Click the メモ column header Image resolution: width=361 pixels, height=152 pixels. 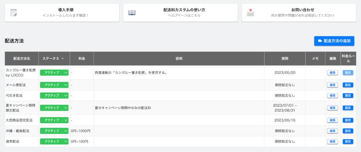point(315,59)
